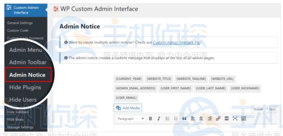Toggle italic formatting in editor toolbar
This screenshot has width=283, height=136.
point(159,119)
